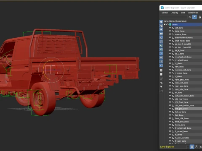Toggle the Display Geometry filter icon
Image resolution: width=202 pixels, height=151 pixels.
(x=161, y=22)
